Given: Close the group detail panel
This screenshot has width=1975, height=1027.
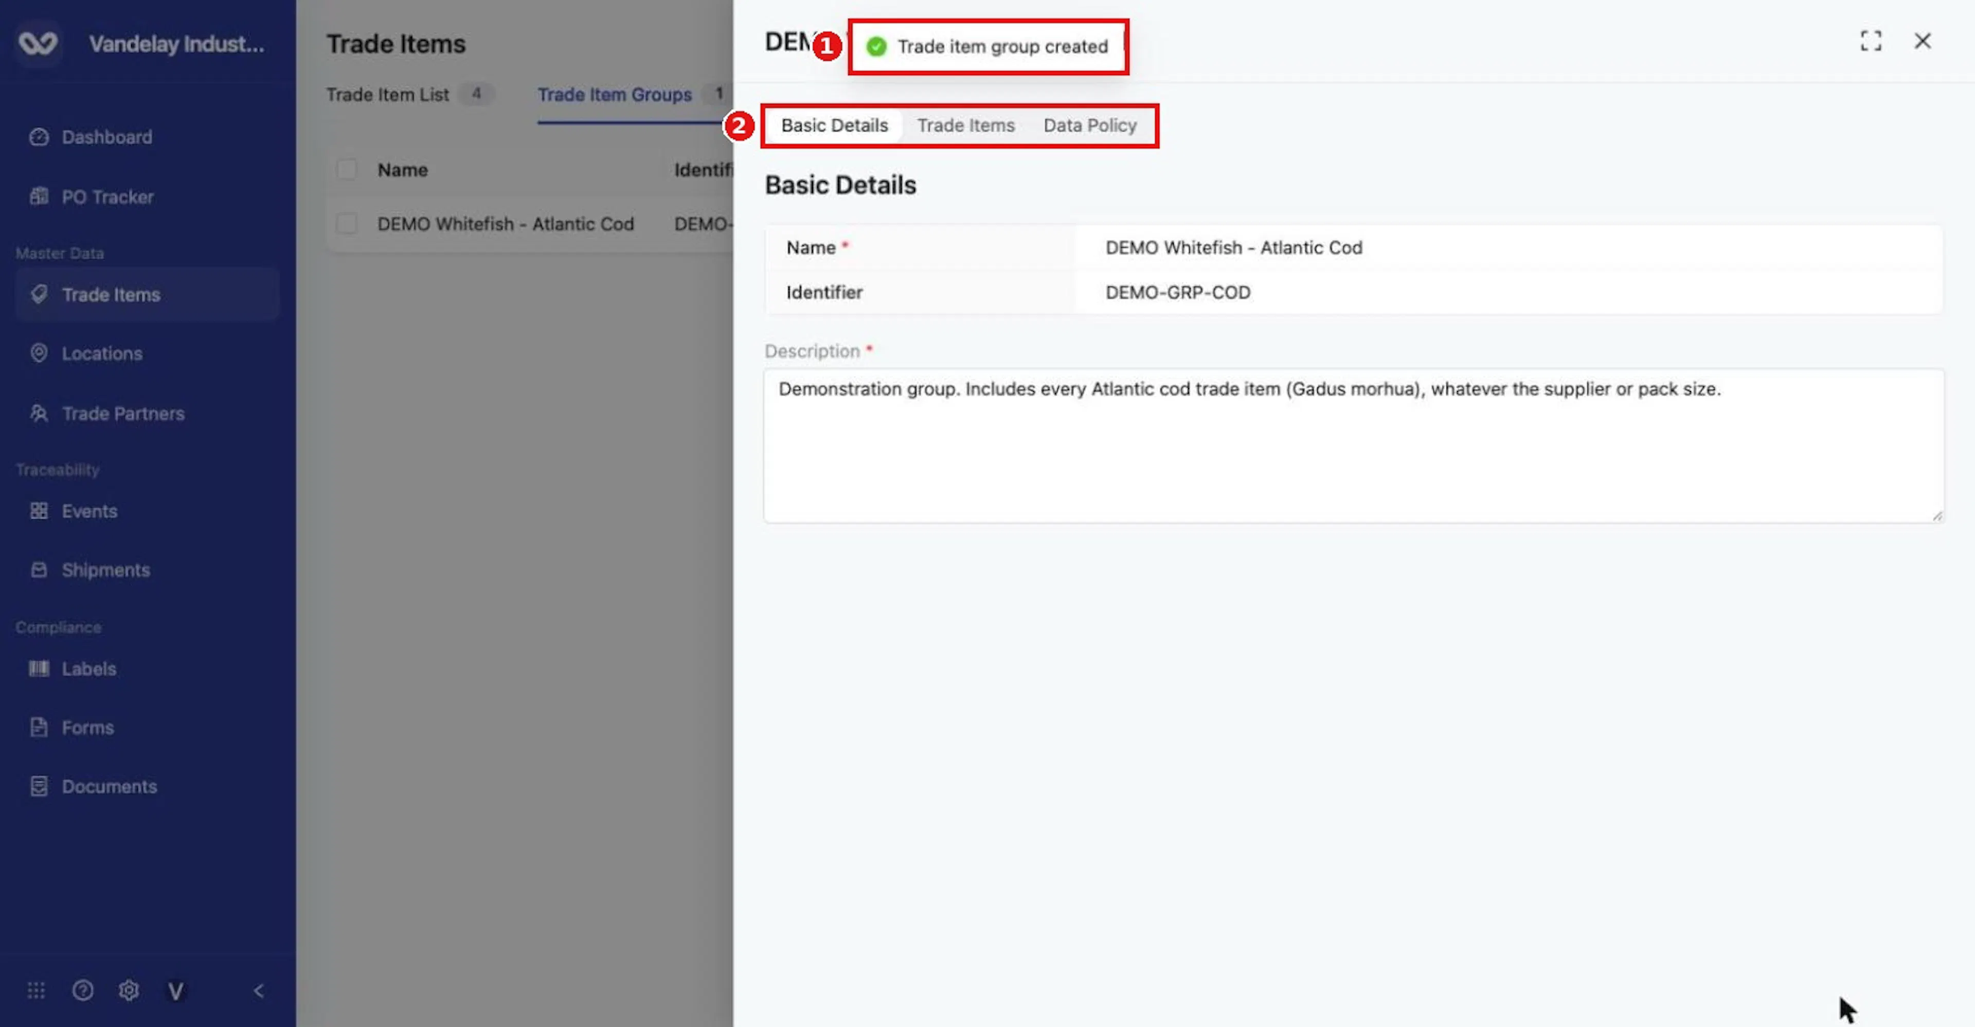Looking at the screenshot, I should click(x=1923, y=41).
